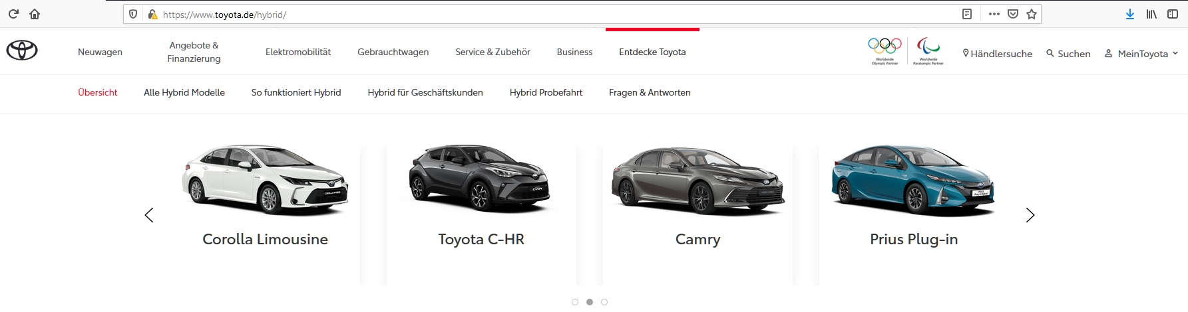The height and width of the screenshot is (312, 1188).
Task: Open tracking protection shield icon
Action: [x=133, y=14]
